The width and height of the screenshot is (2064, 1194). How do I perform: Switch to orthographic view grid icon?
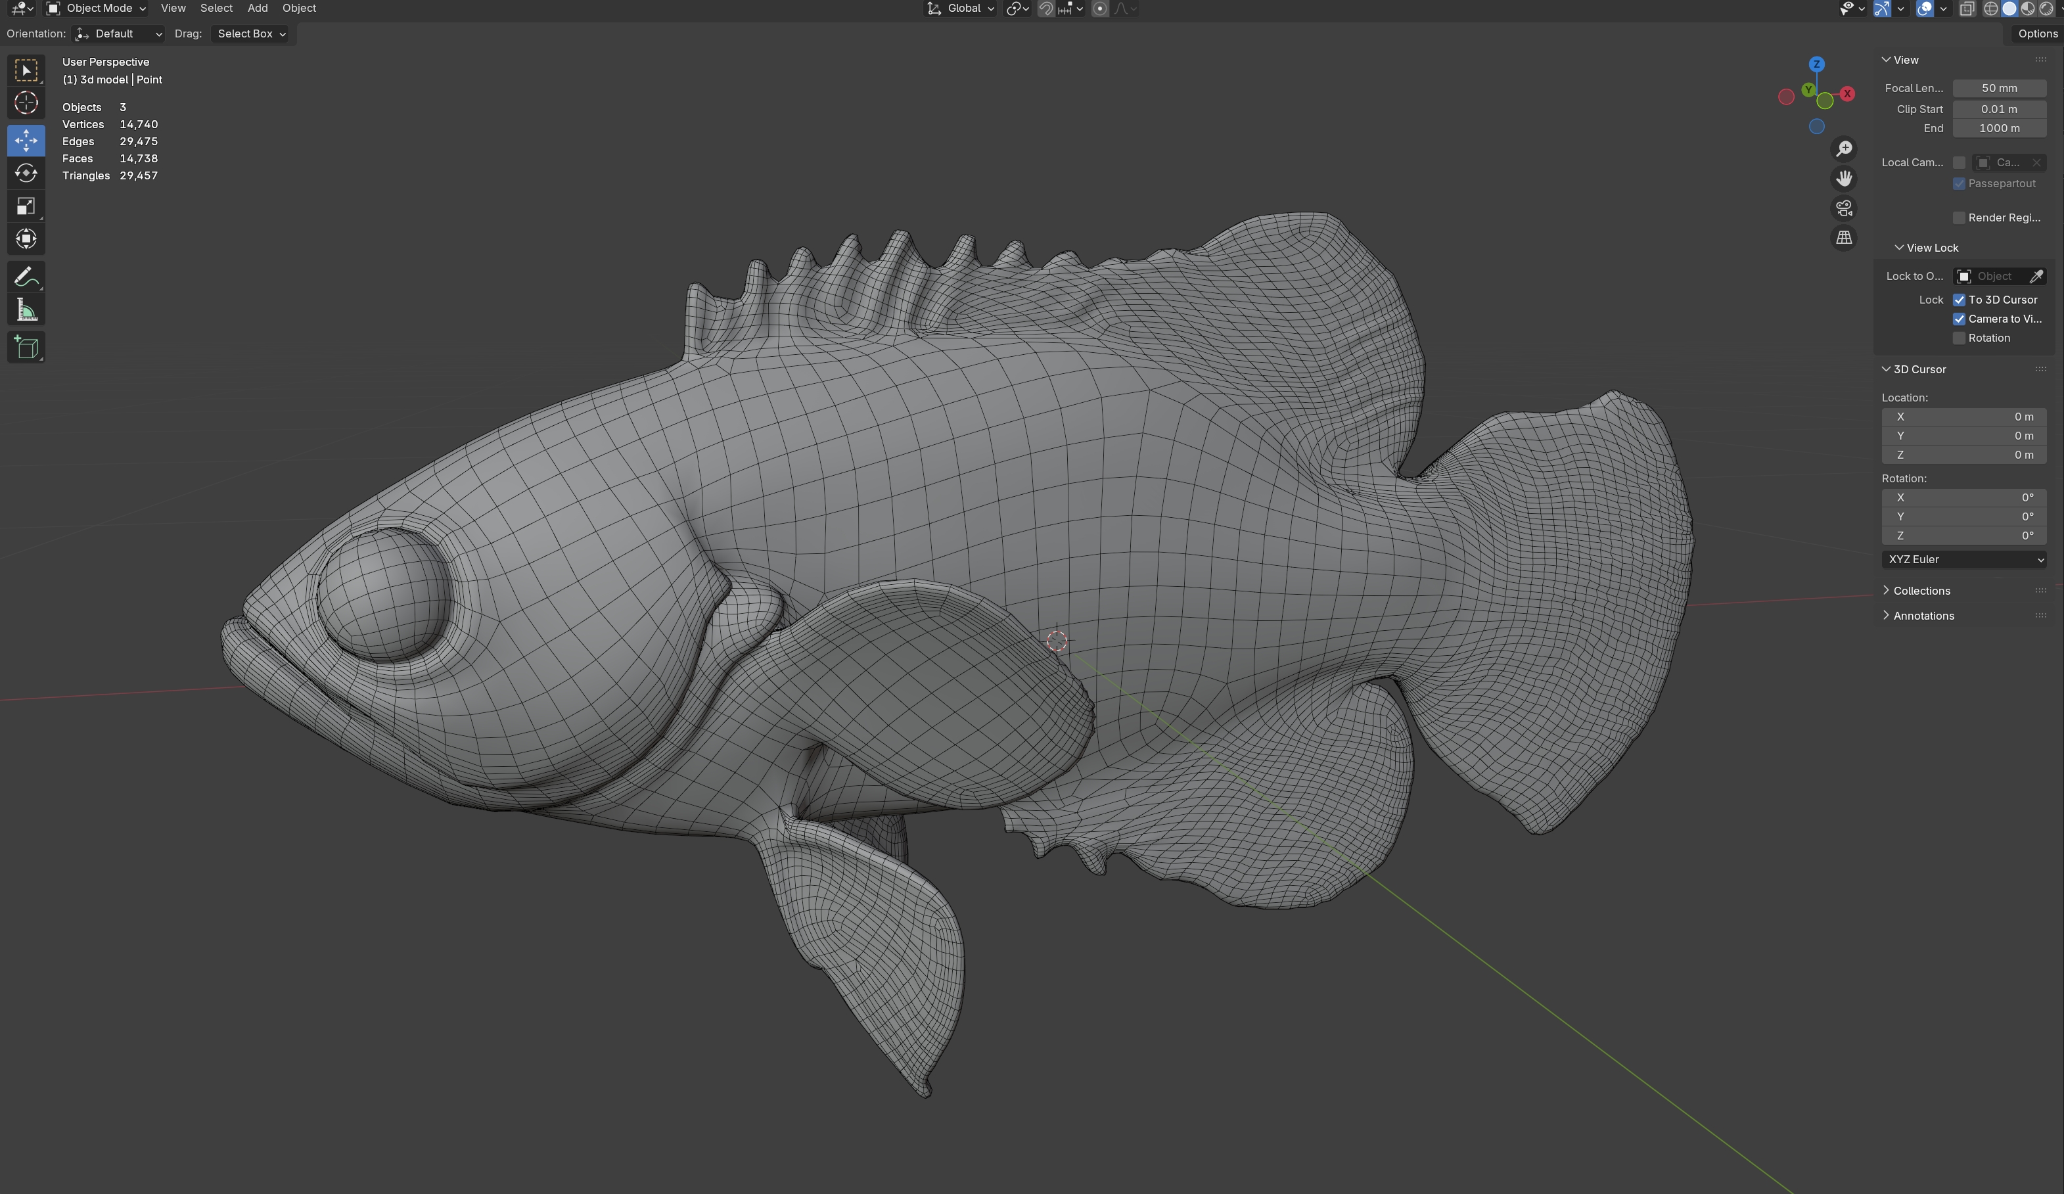[x=1844, y=237]
